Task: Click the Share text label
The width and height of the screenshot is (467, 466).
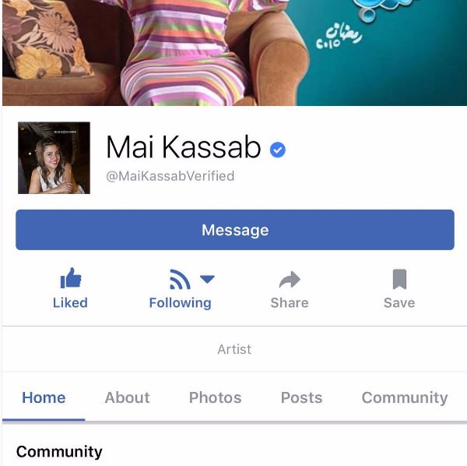Action: [290, 302]
